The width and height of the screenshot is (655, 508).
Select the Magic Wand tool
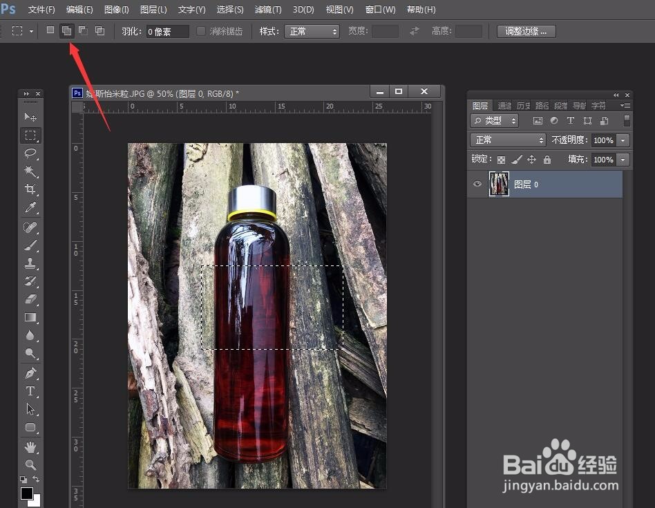click(x=30, y=171)
